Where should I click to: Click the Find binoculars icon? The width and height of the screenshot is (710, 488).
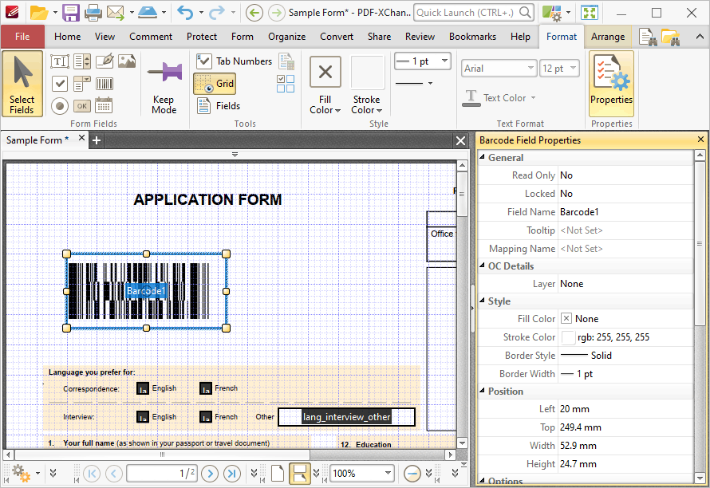coord(648,37)
